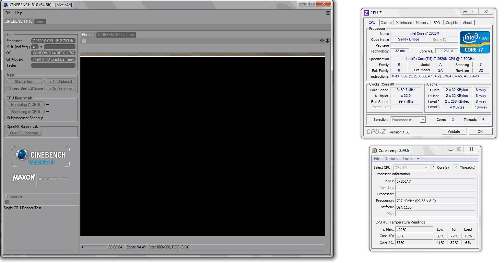Image resolution: width=504 pixels, height=263 pixels.
Task: Click the CPU-Z purple Z title icon
Action: pos(366,13)
